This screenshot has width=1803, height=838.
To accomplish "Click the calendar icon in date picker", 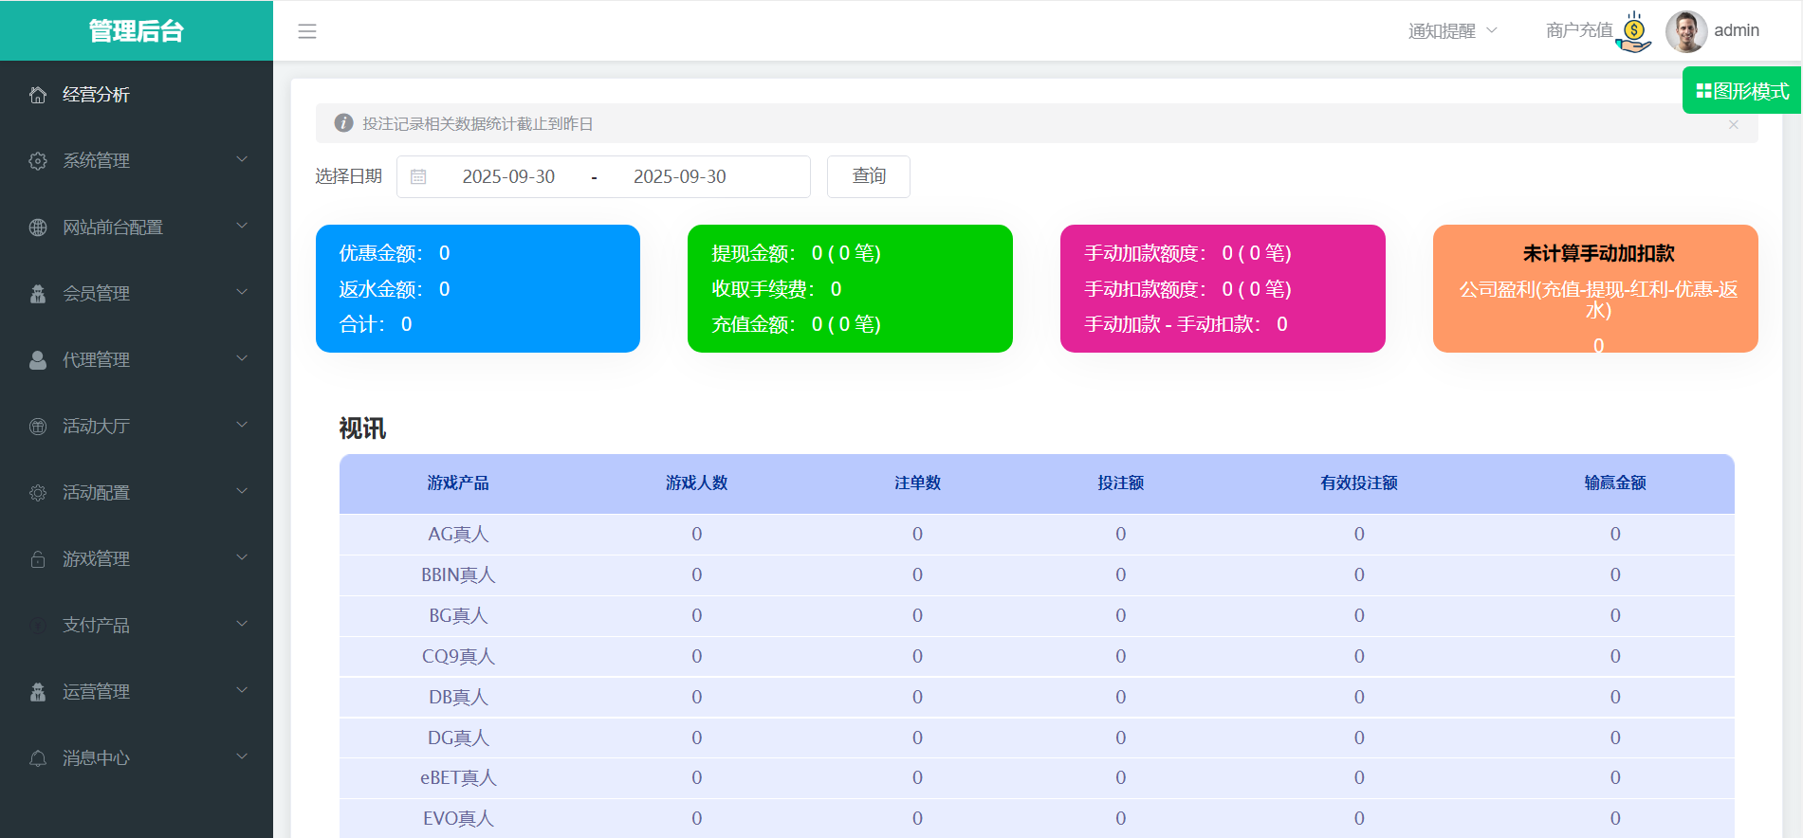I will pos(418,177).
